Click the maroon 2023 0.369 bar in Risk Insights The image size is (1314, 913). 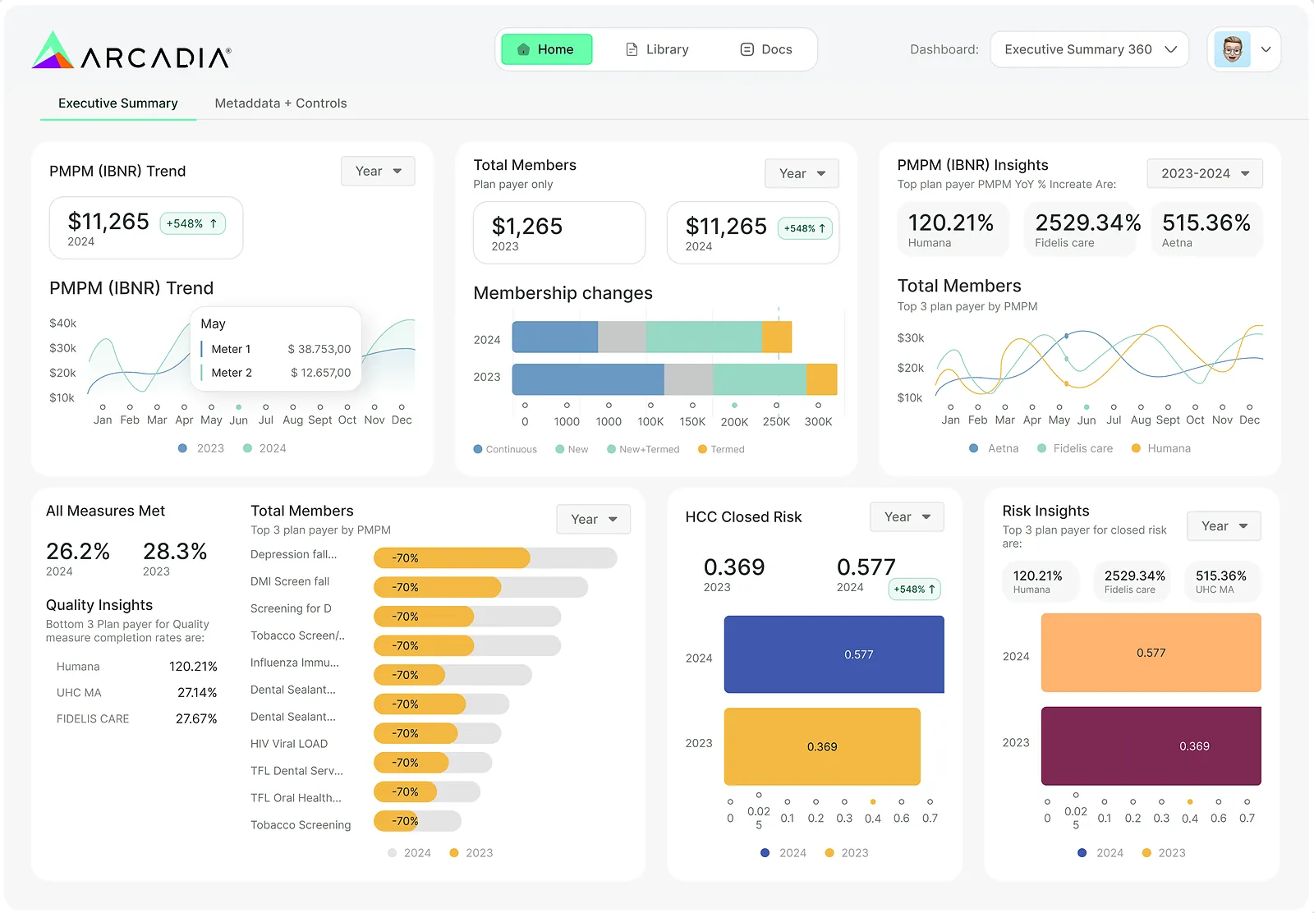tap(1151, 746)
